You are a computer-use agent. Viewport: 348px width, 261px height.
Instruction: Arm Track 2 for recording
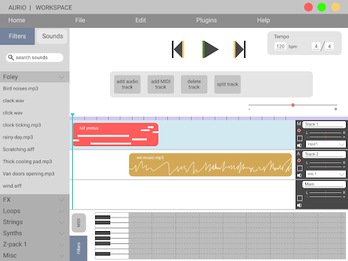299,160
